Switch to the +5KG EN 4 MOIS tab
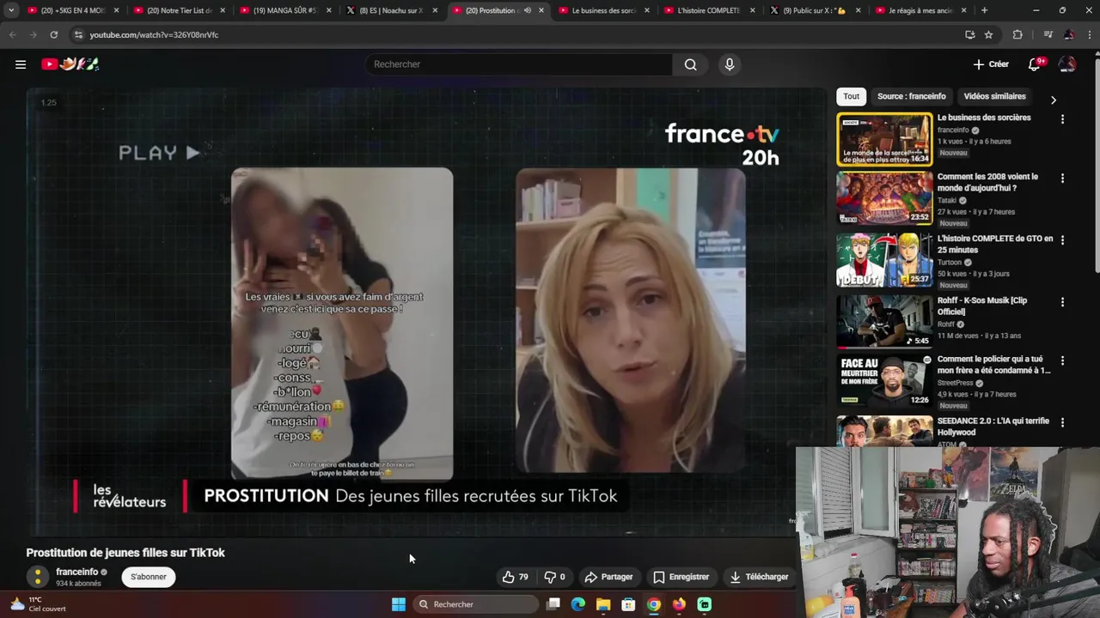Viewport: 1100px width, 618px height. point(73,10)
